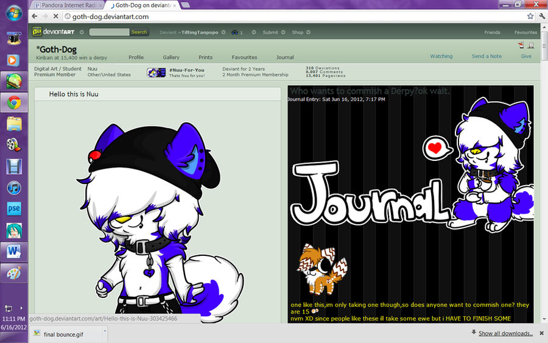Expand the TiltingTanpopo user dropdown
Screen dimensions: 548x343
[x=223, y=32]
